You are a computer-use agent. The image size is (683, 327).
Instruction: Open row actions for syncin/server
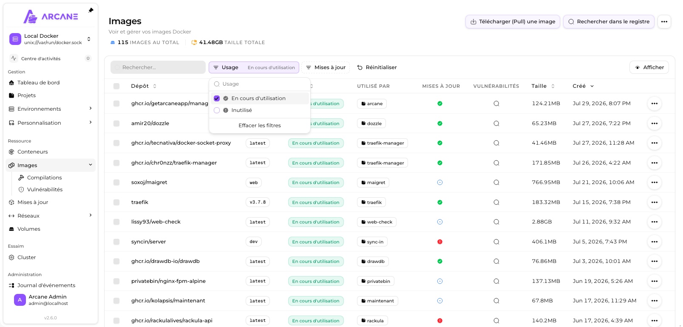click(654, 242)
